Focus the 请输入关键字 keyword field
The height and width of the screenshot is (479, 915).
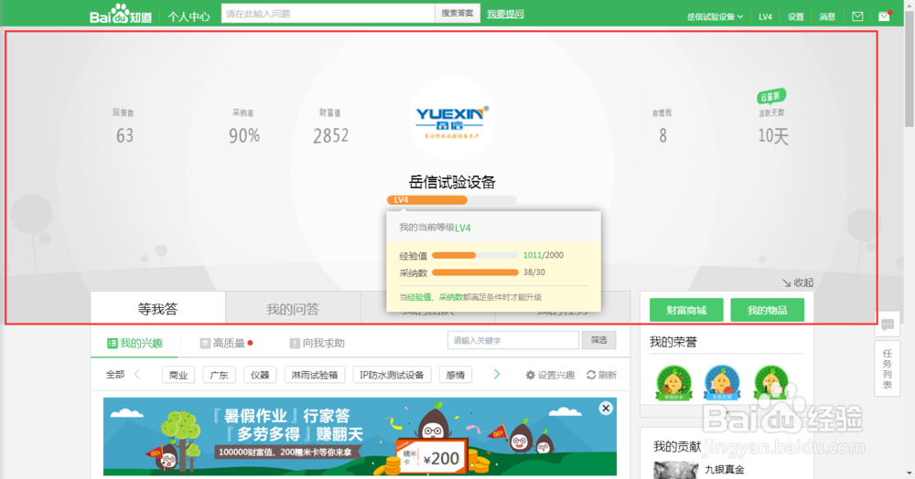coord(513,340)
